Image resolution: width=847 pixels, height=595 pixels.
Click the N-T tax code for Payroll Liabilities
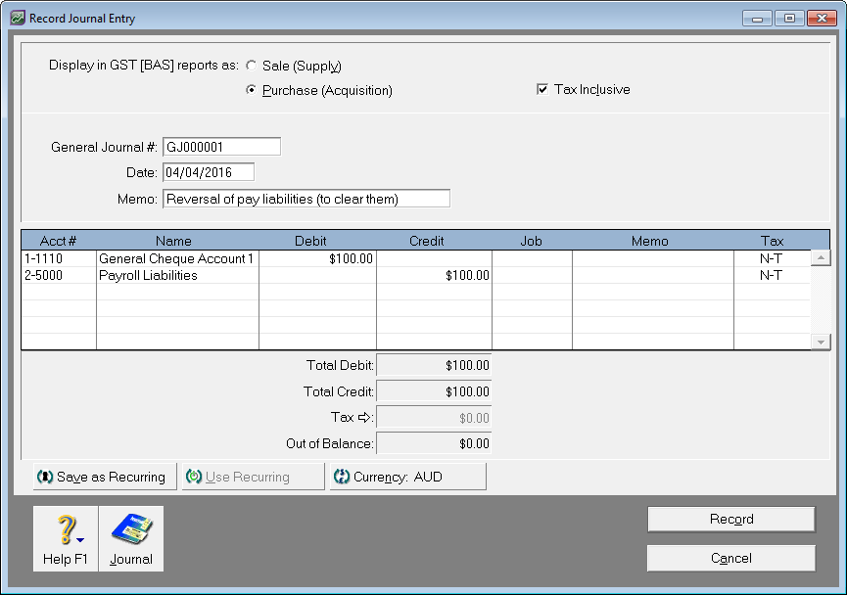click(772, 276)
